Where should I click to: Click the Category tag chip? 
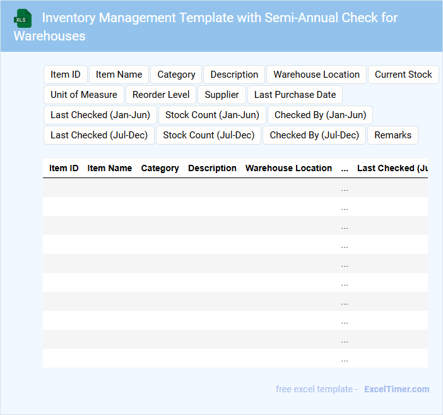pyautogui.click(x=176, y=75)
